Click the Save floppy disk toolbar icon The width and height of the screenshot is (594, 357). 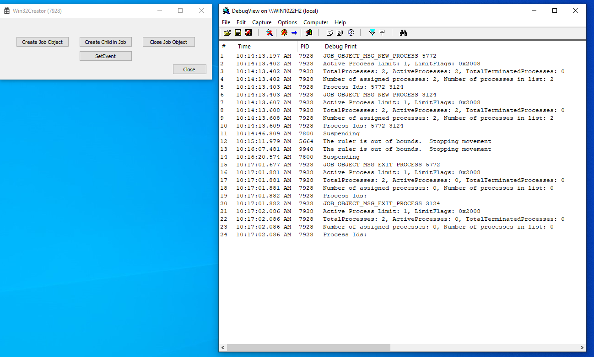[x=238, y=33]
